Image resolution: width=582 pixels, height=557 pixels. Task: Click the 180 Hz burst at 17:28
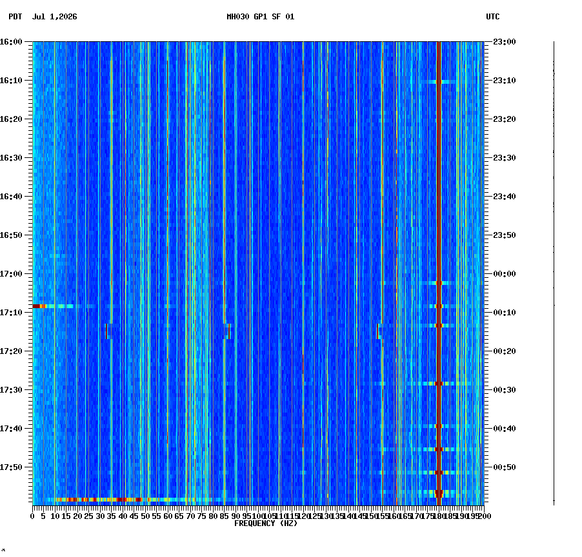(438, 384)
